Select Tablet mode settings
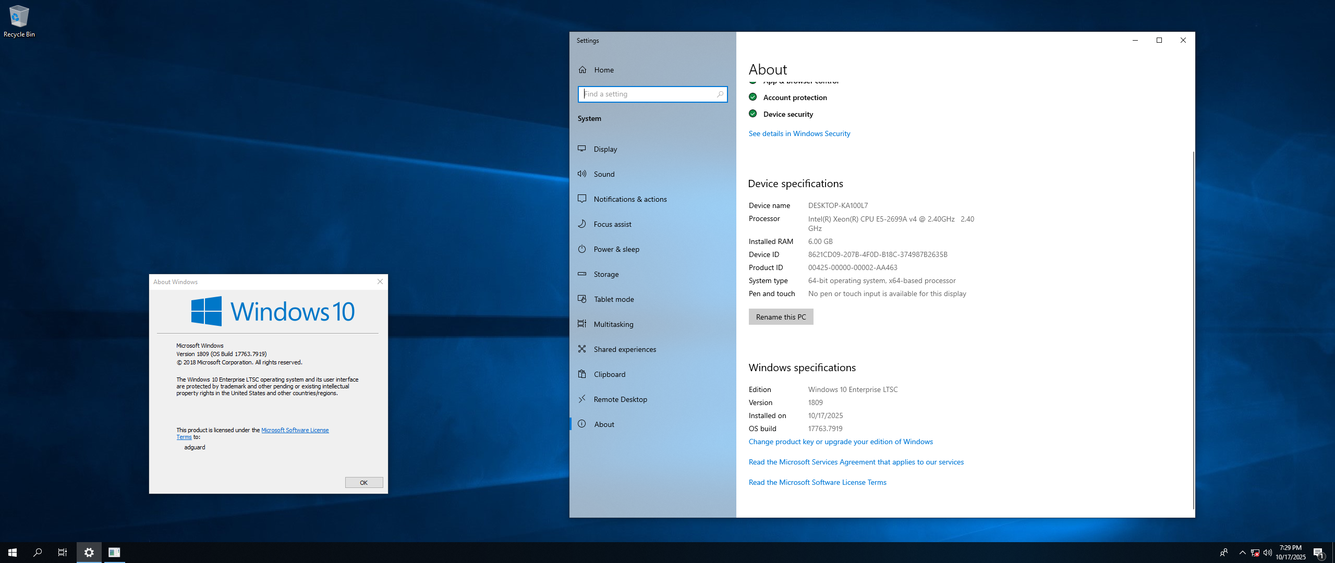This screenshot has width=1335, height=563. [x=614, y=299]
